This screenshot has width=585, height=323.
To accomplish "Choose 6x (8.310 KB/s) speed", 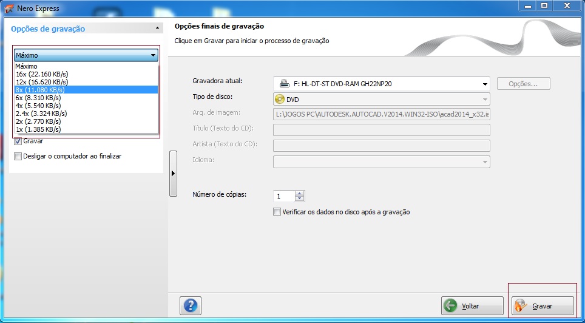I will 86,98.
